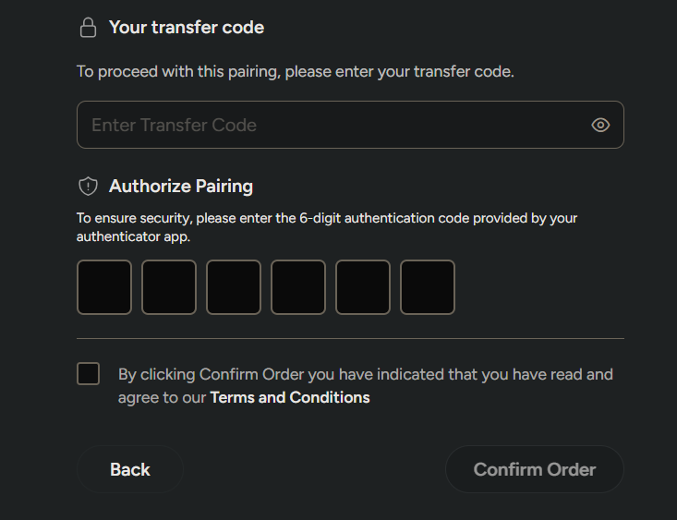677x520 pixels.
Task: Click the Confirm Order button
Action: pos(535,469)
